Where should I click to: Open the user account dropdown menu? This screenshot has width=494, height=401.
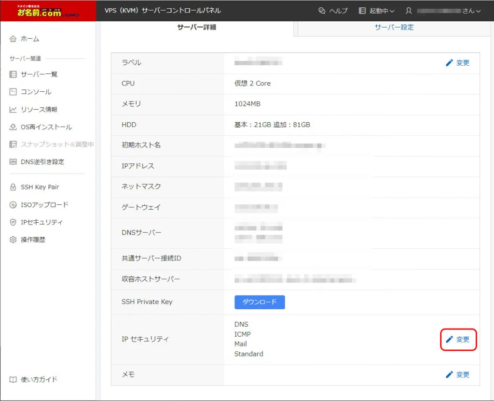(x=443, y=11)
